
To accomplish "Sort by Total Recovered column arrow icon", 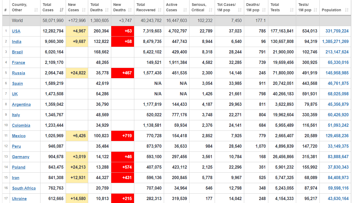I will [x=159, y=10].
